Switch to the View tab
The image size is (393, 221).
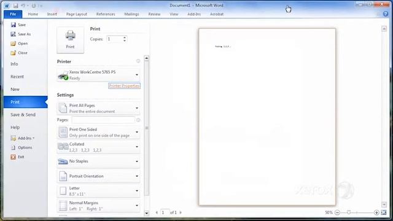tap(174, 14)
